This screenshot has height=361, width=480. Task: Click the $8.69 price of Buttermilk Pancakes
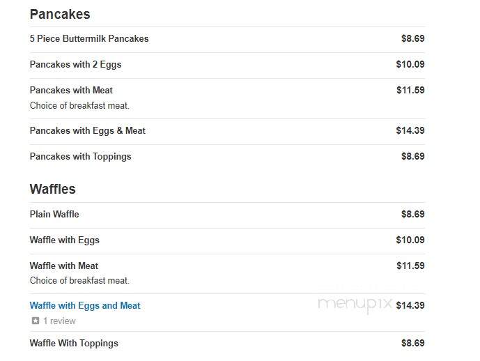coord(413,38)
